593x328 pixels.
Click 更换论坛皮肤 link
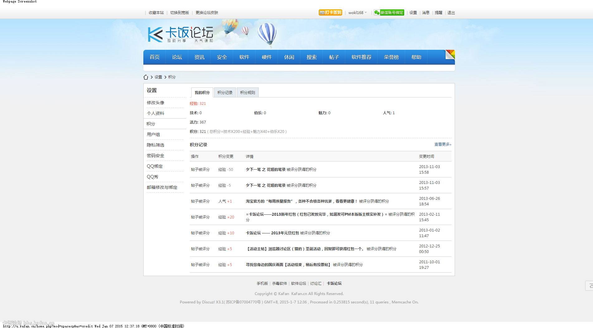pyautogui.click(x=207, y=13)
